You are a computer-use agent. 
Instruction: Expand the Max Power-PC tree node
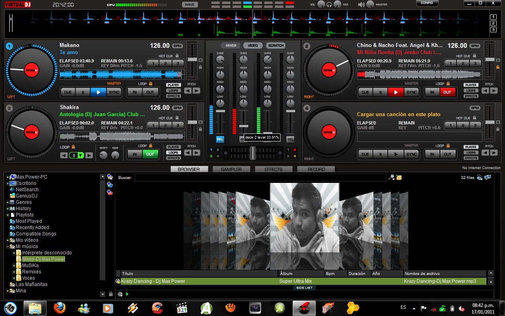pyautogui.click(x=7, y=177)
